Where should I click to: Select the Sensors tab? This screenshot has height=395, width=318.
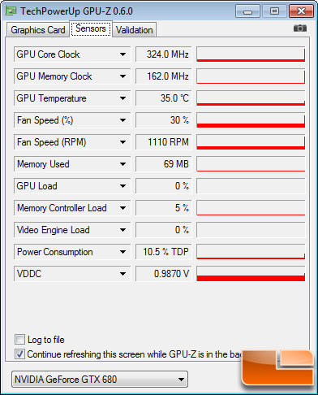[91, 28]
